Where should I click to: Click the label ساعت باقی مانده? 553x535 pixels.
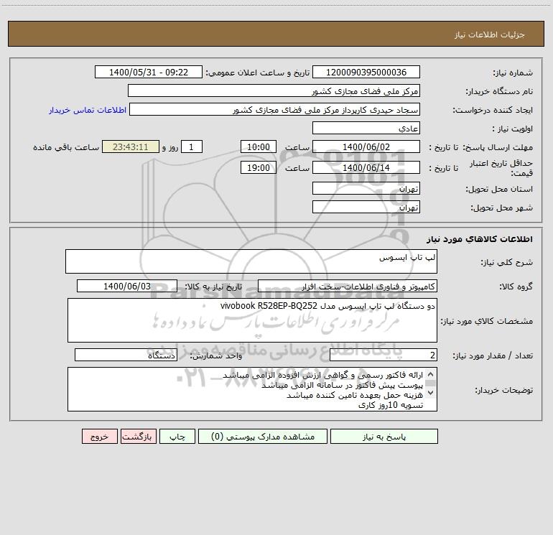[x=66, y=147]
